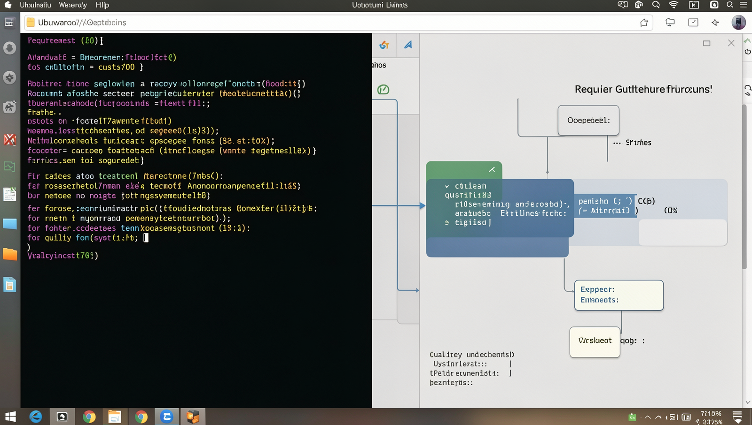Click the orange-blue panel tab icon

(384, 45)
